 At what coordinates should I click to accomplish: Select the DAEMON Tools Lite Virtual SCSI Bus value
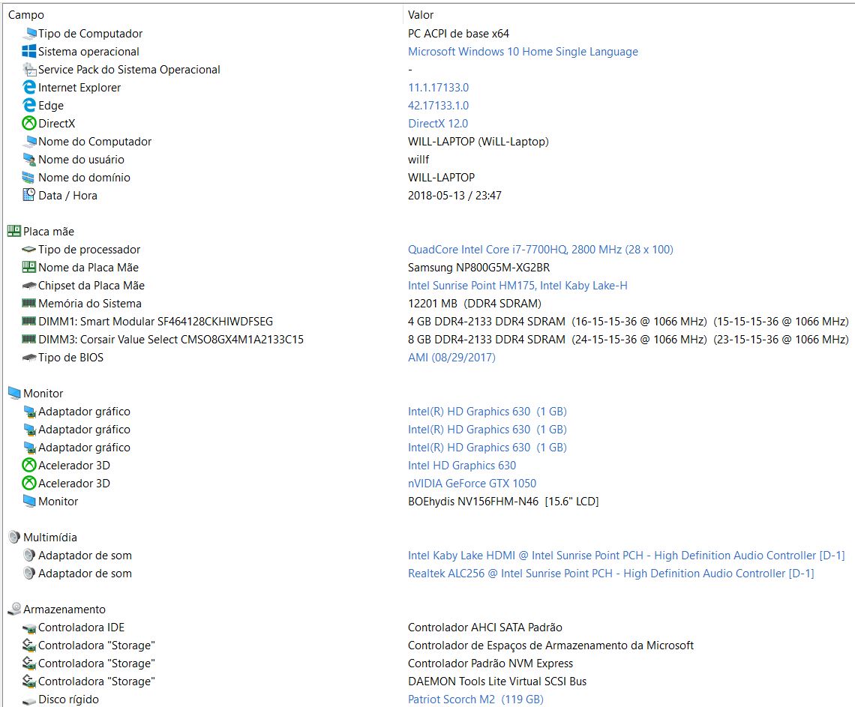tap(497, 681)
